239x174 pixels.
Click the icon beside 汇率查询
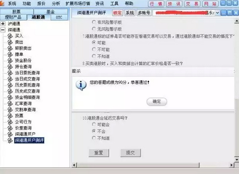coord(10,104)
